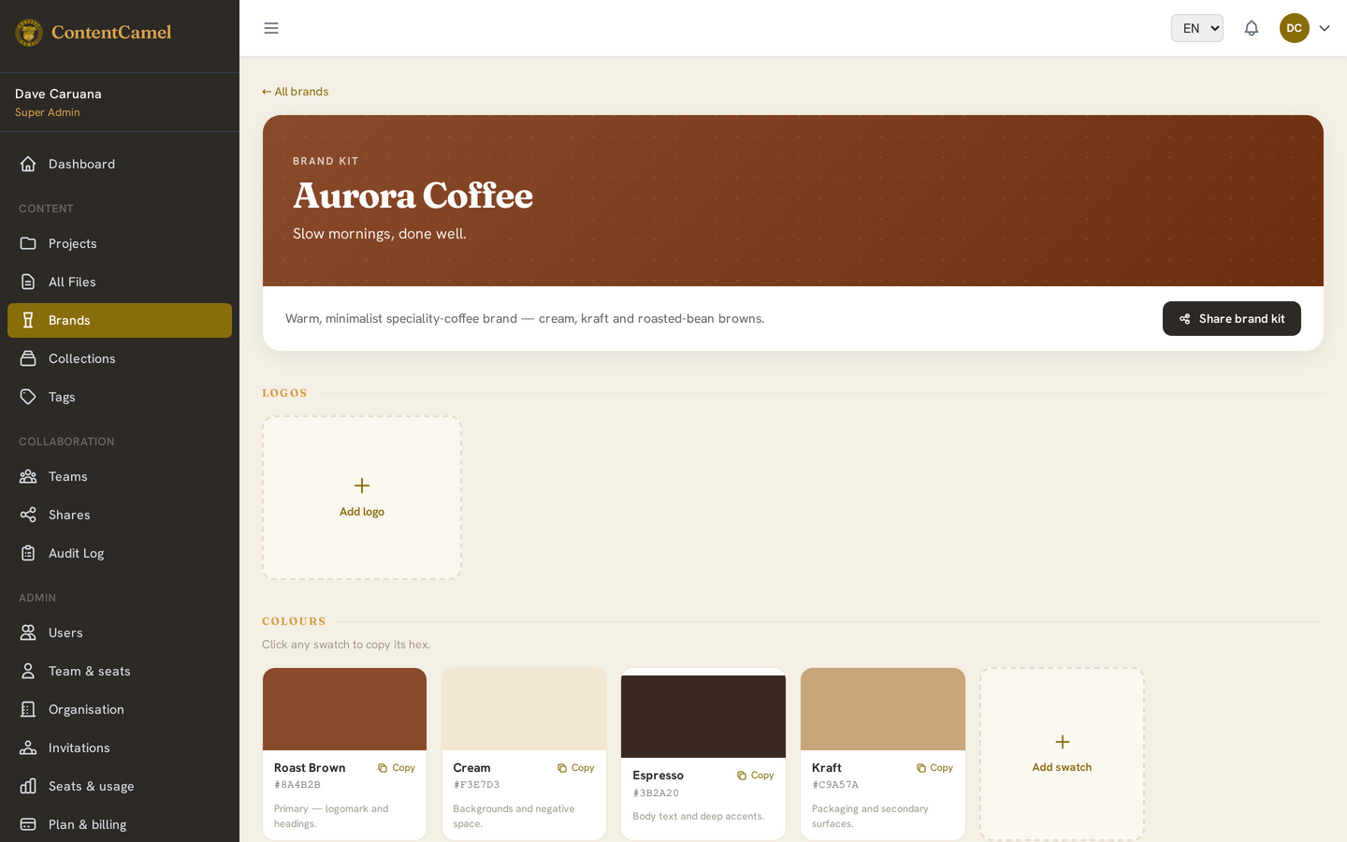The width and height of the screenshot is (1347, 842).
Task: Click the DC user avatar
Action: (1295, 28)
